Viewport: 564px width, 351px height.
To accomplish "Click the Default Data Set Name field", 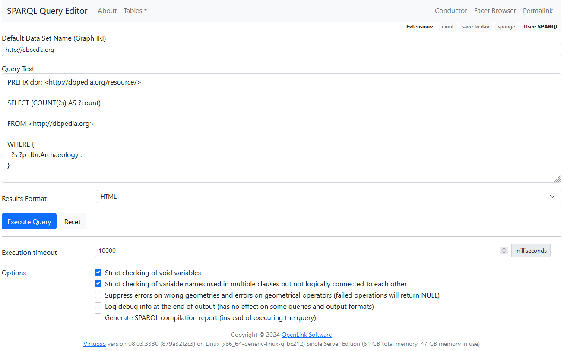I will click(x=281, y=50).
